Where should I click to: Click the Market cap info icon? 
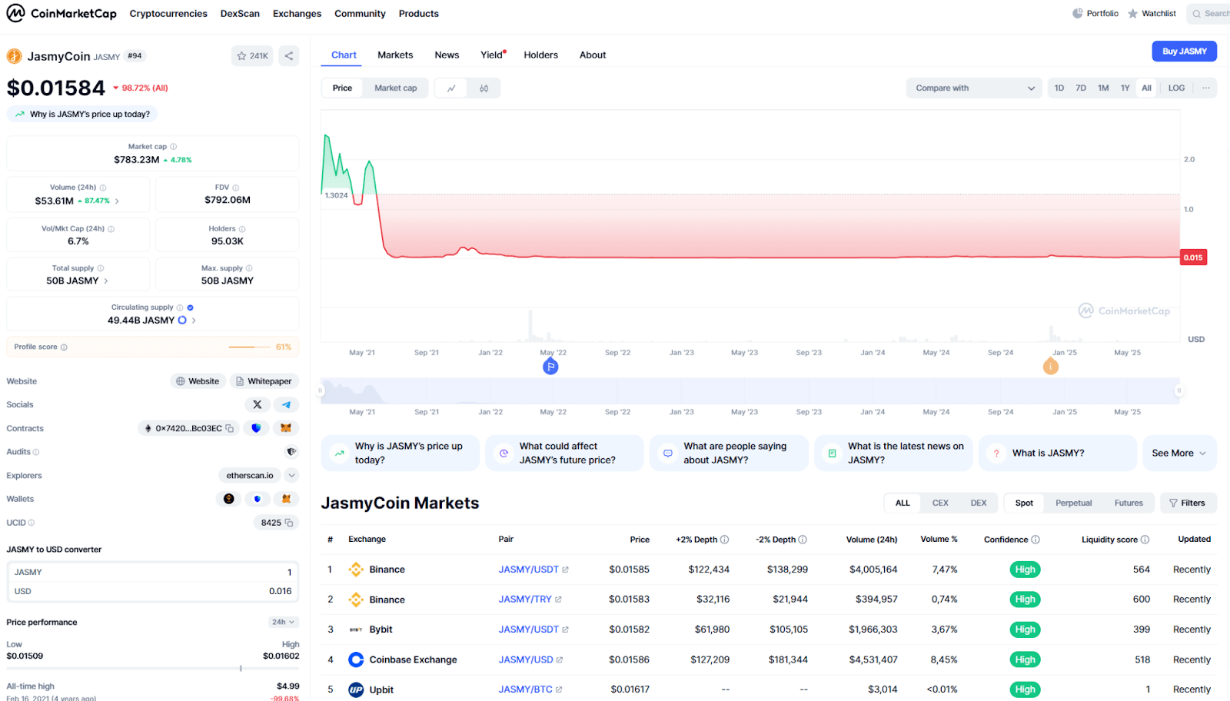[173, 147]
